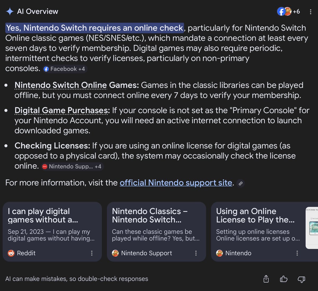This screenshot has height=291, width=318.
Task: Click the 'Checking Licenses:' bullet heading
Action: [x=52, y=146]
